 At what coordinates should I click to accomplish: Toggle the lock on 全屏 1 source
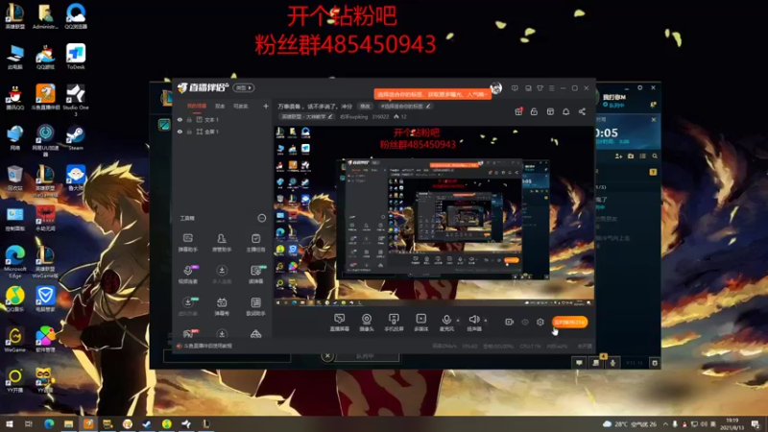[x=189, y=132]
